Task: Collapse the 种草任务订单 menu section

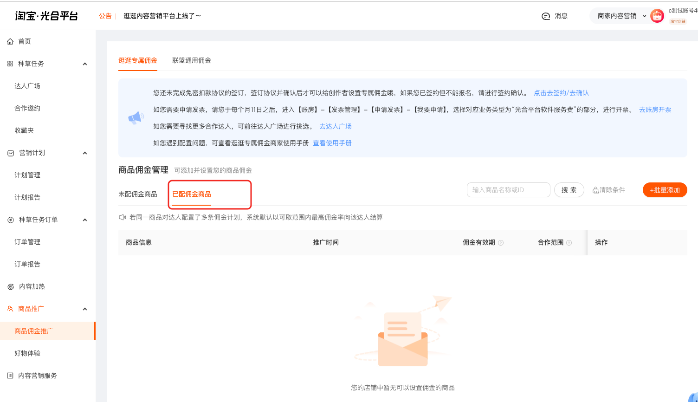Action: coord(85,220)
